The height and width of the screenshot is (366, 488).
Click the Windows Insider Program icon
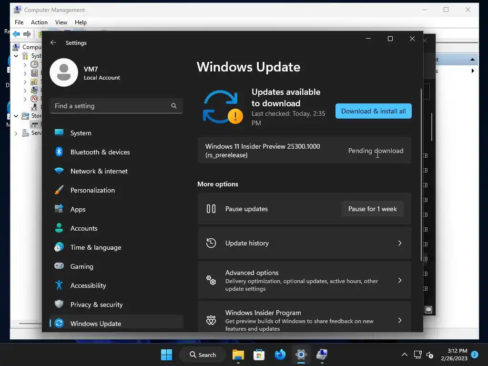coord(211,320)
